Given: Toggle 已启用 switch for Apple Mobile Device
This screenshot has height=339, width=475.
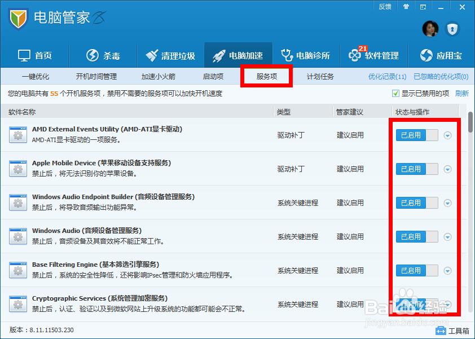Looking at the screenshot, I should 417,169.
